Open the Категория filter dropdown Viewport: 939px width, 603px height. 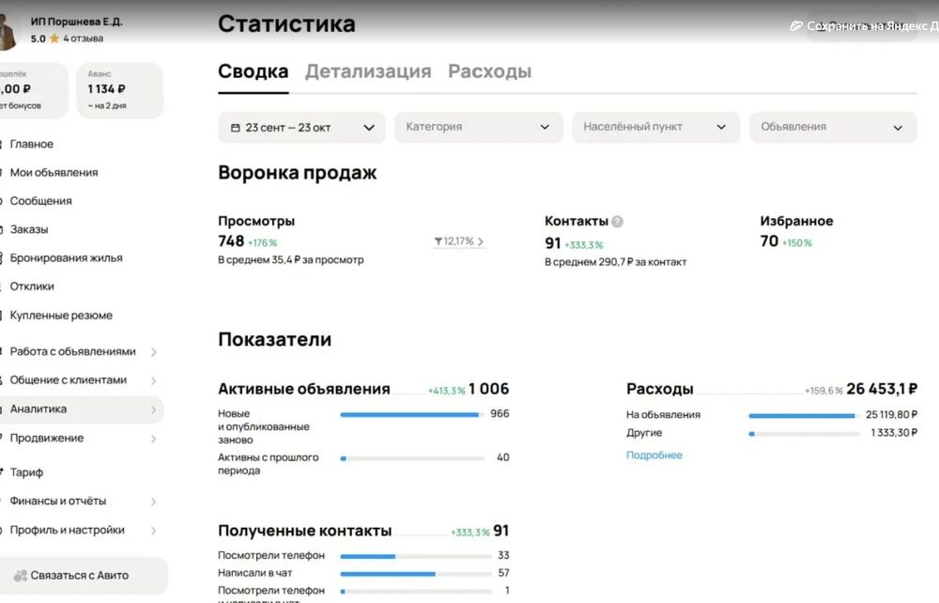pyautogui.click(x=479, y=127)
